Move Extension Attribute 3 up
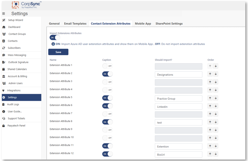This screenshot has width=248, height=161. tap(210, 82)
